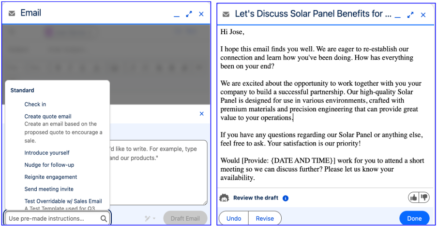Close the prompt panel with the X
Screen dimensions: 437x227
pyautogui.click(x=201, y=114)
